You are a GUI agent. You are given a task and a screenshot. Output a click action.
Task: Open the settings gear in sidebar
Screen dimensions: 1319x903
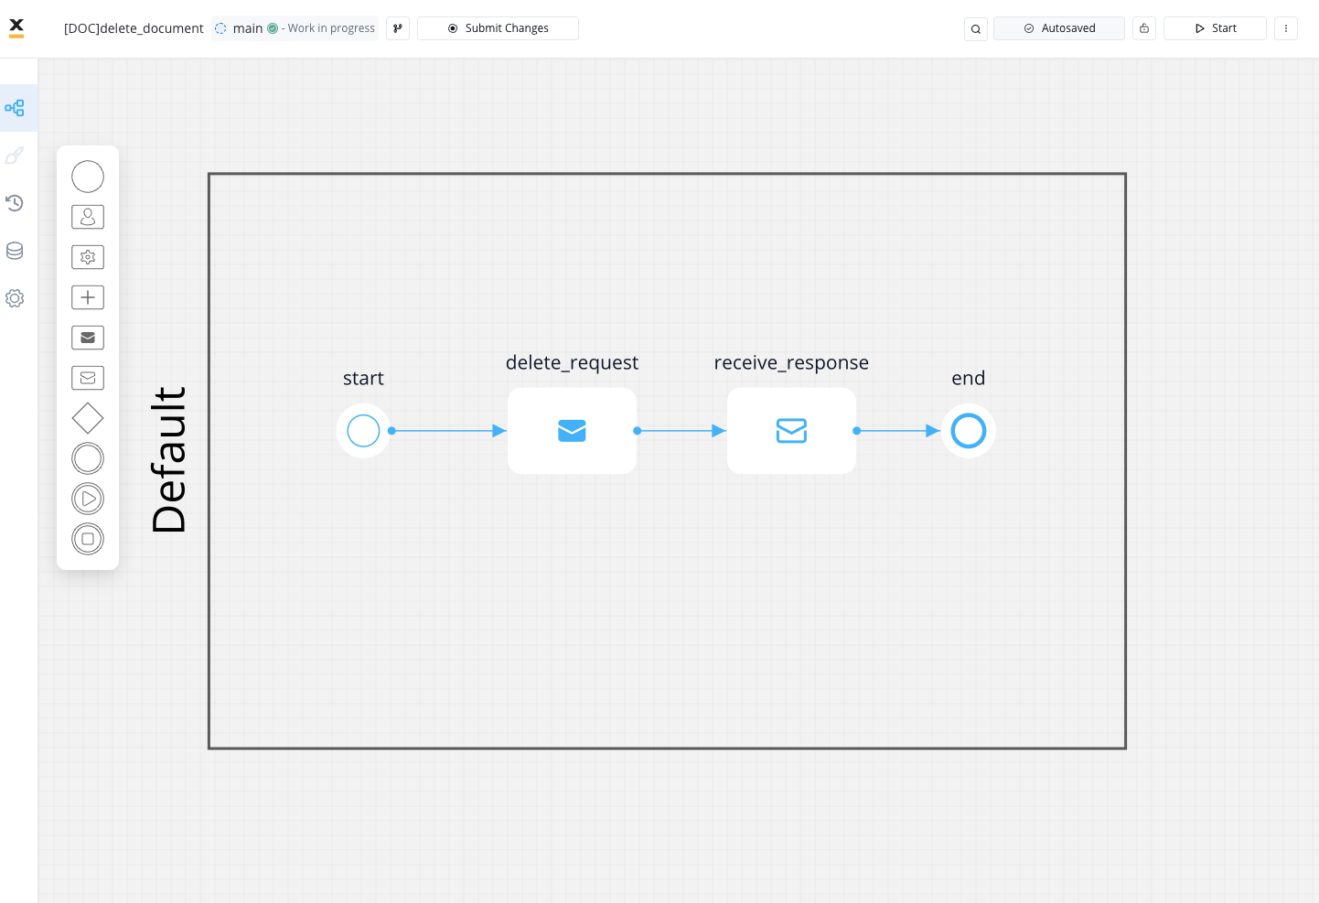[15, 298]
